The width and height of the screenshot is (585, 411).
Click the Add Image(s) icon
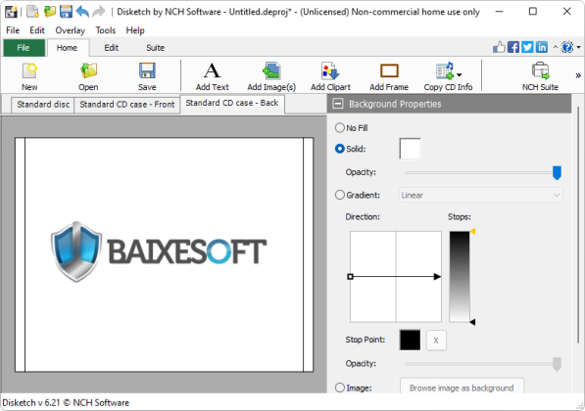[x=271, y=70]
